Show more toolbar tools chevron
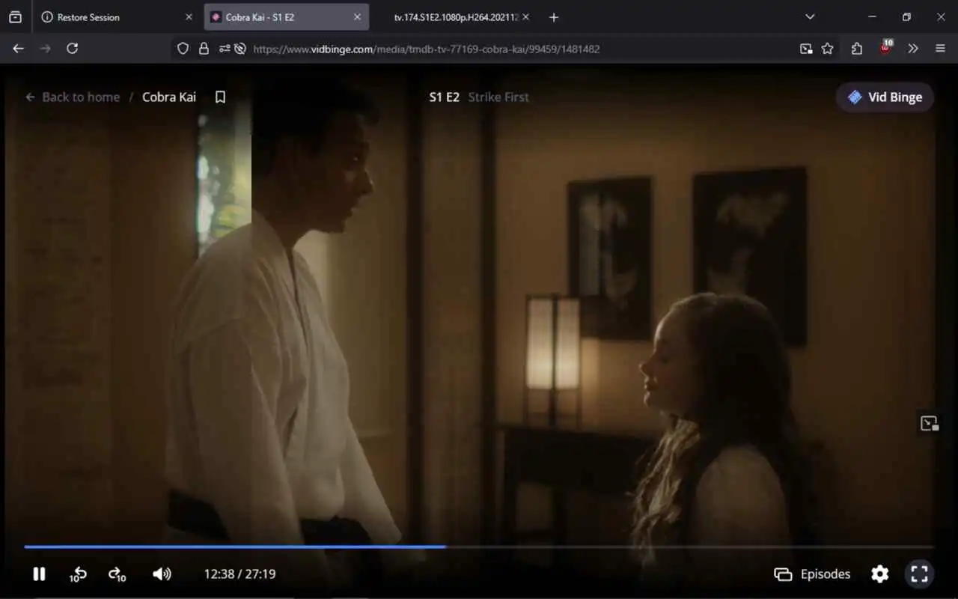This screenshot has width=958, height=599. tap(913, 49)
